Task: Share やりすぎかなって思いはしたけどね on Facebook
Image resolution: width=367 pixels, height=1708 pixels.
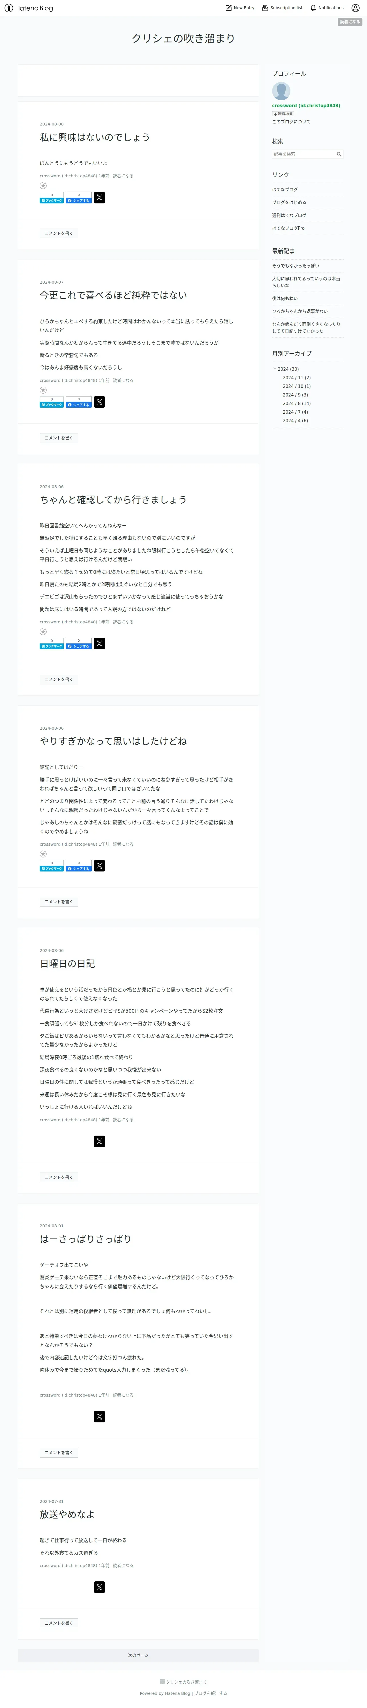Action: coord(79,867)
